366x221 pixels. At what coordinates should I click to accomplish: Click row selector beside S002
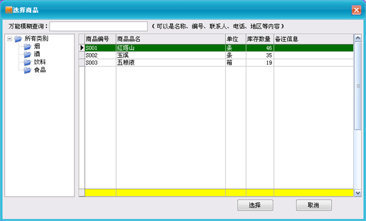[82, 56]
